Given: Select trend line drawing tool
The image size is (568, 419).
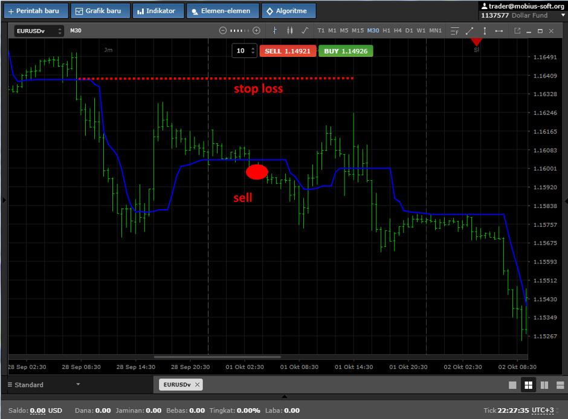Looking at the screenshot, I should (x=470, y=31).
